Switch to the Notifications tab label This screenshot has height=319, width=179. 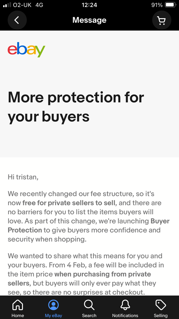tap(125, 315)
